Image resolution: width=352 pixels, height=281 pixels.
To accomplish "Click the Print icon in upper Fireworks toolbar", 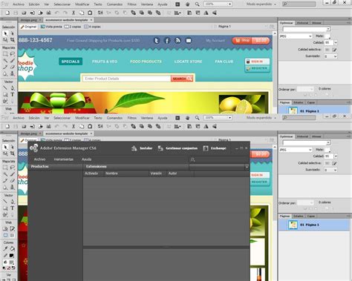I will click(49, 13).
